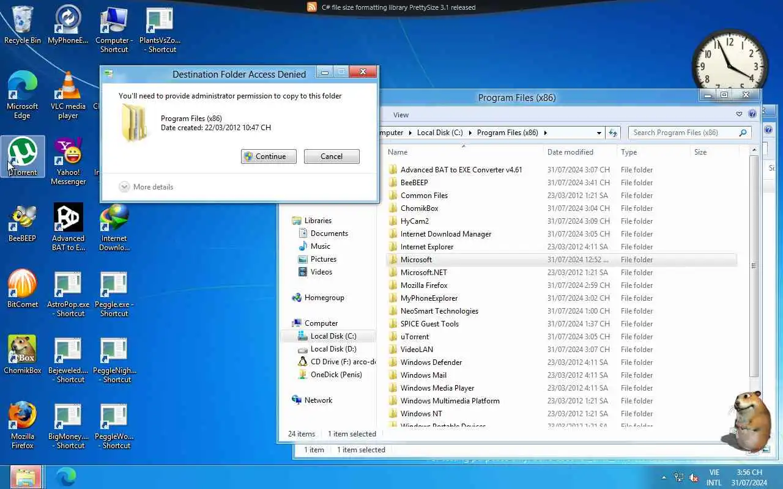Select the BeeBEEP folder in file list
The image size is (783, 489).
[x=414, y=183]
